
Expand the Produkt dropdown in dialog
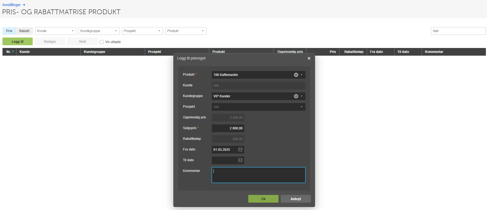(x=302, y=75)
